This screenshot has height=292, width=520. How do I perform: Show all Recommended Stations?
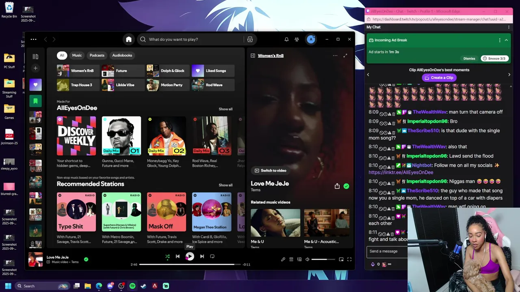(225, 185)
